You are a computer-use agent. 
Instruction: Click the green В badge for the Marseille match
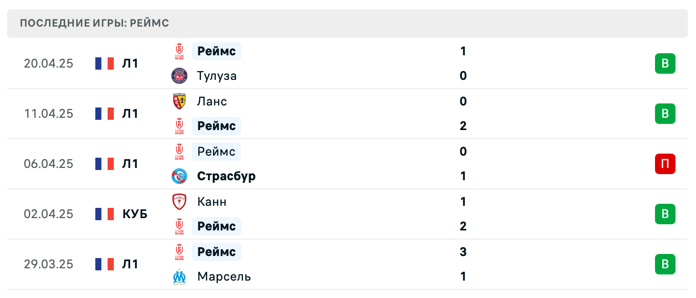tap(665, 264)
